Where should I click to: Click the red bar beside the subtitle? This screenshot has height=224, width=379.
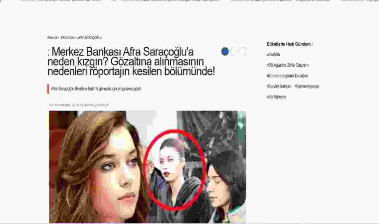click(x=48, y=89)
